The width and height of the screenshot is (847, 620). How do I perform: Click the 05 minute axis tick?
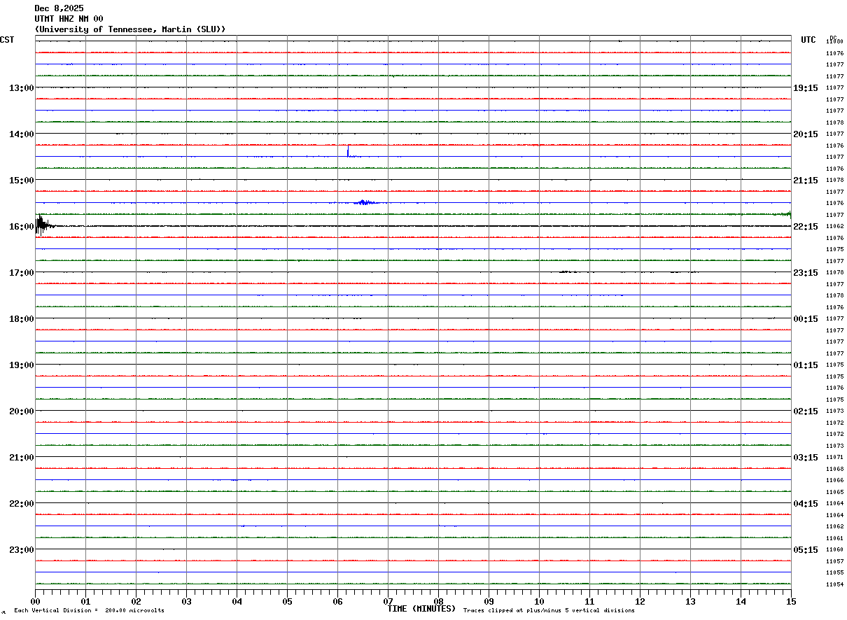click(287, 601)
